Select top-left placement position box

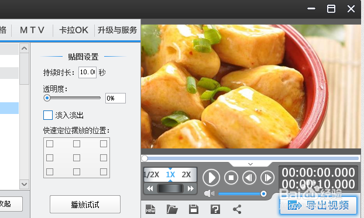click(50, 144)
